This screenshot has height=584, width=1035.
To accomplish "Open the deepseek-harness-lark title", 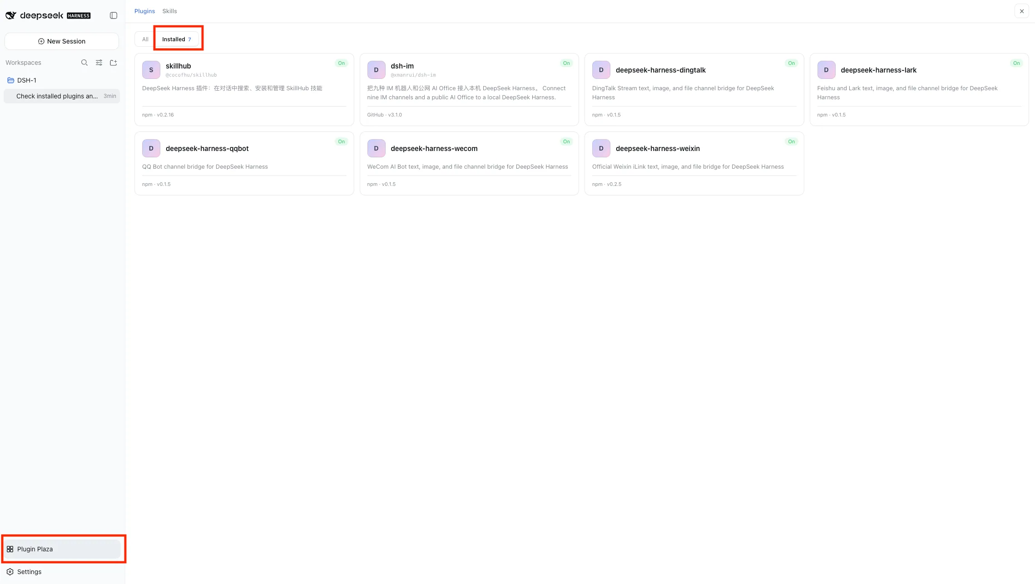I will tap(879, 70).
